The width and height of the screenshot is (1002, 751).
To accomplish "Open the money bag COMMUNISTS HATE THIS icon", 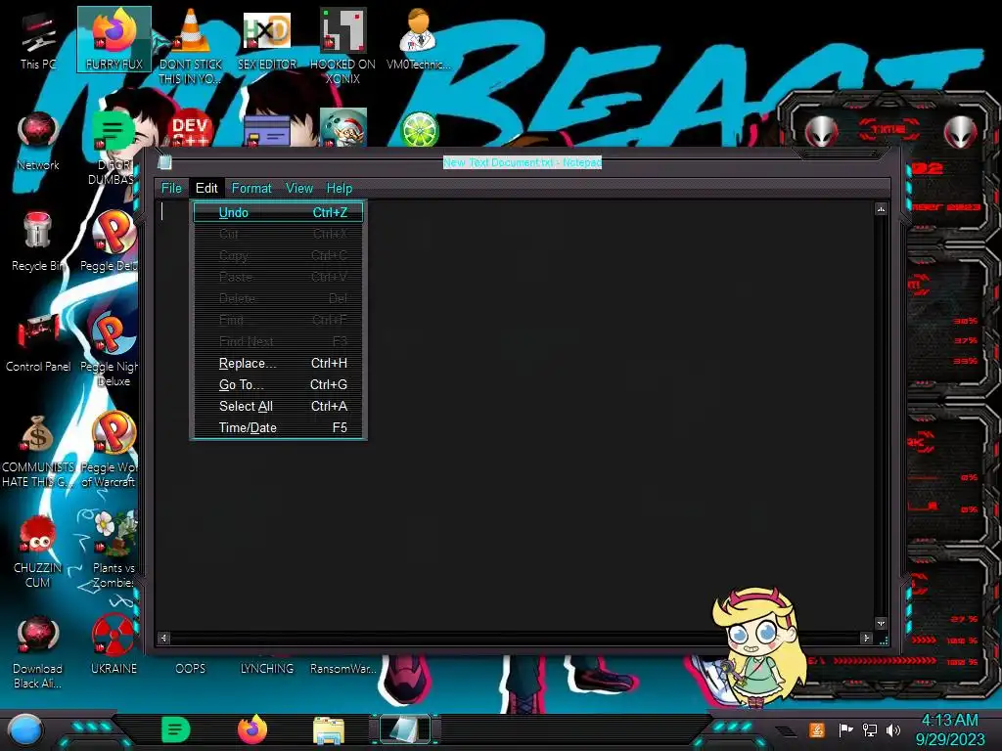I will [38, 450].
